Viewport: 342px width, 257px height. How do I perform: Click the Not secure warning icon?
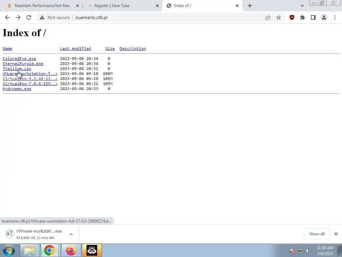[42, 17]
